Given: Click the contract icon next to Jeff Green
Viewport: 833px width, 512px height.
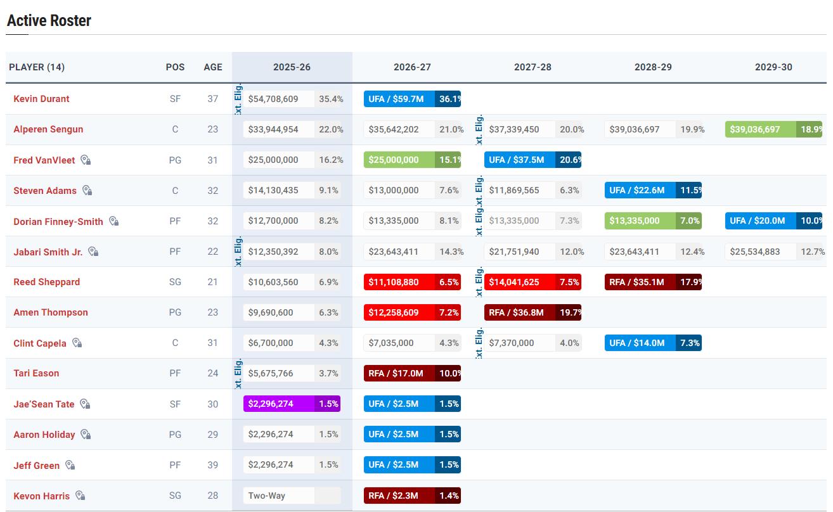Looking at the screenshot, I should pyautogui.click(x=70, y=465).
